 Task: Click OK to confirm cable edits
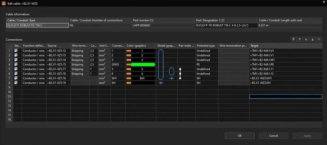[239, 136]
